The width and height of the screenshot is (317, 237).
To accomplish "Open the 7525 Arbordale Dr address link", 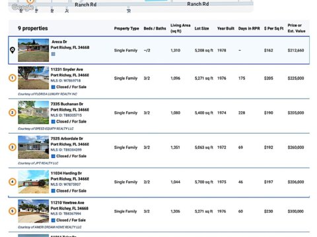I will click(70, 142).
